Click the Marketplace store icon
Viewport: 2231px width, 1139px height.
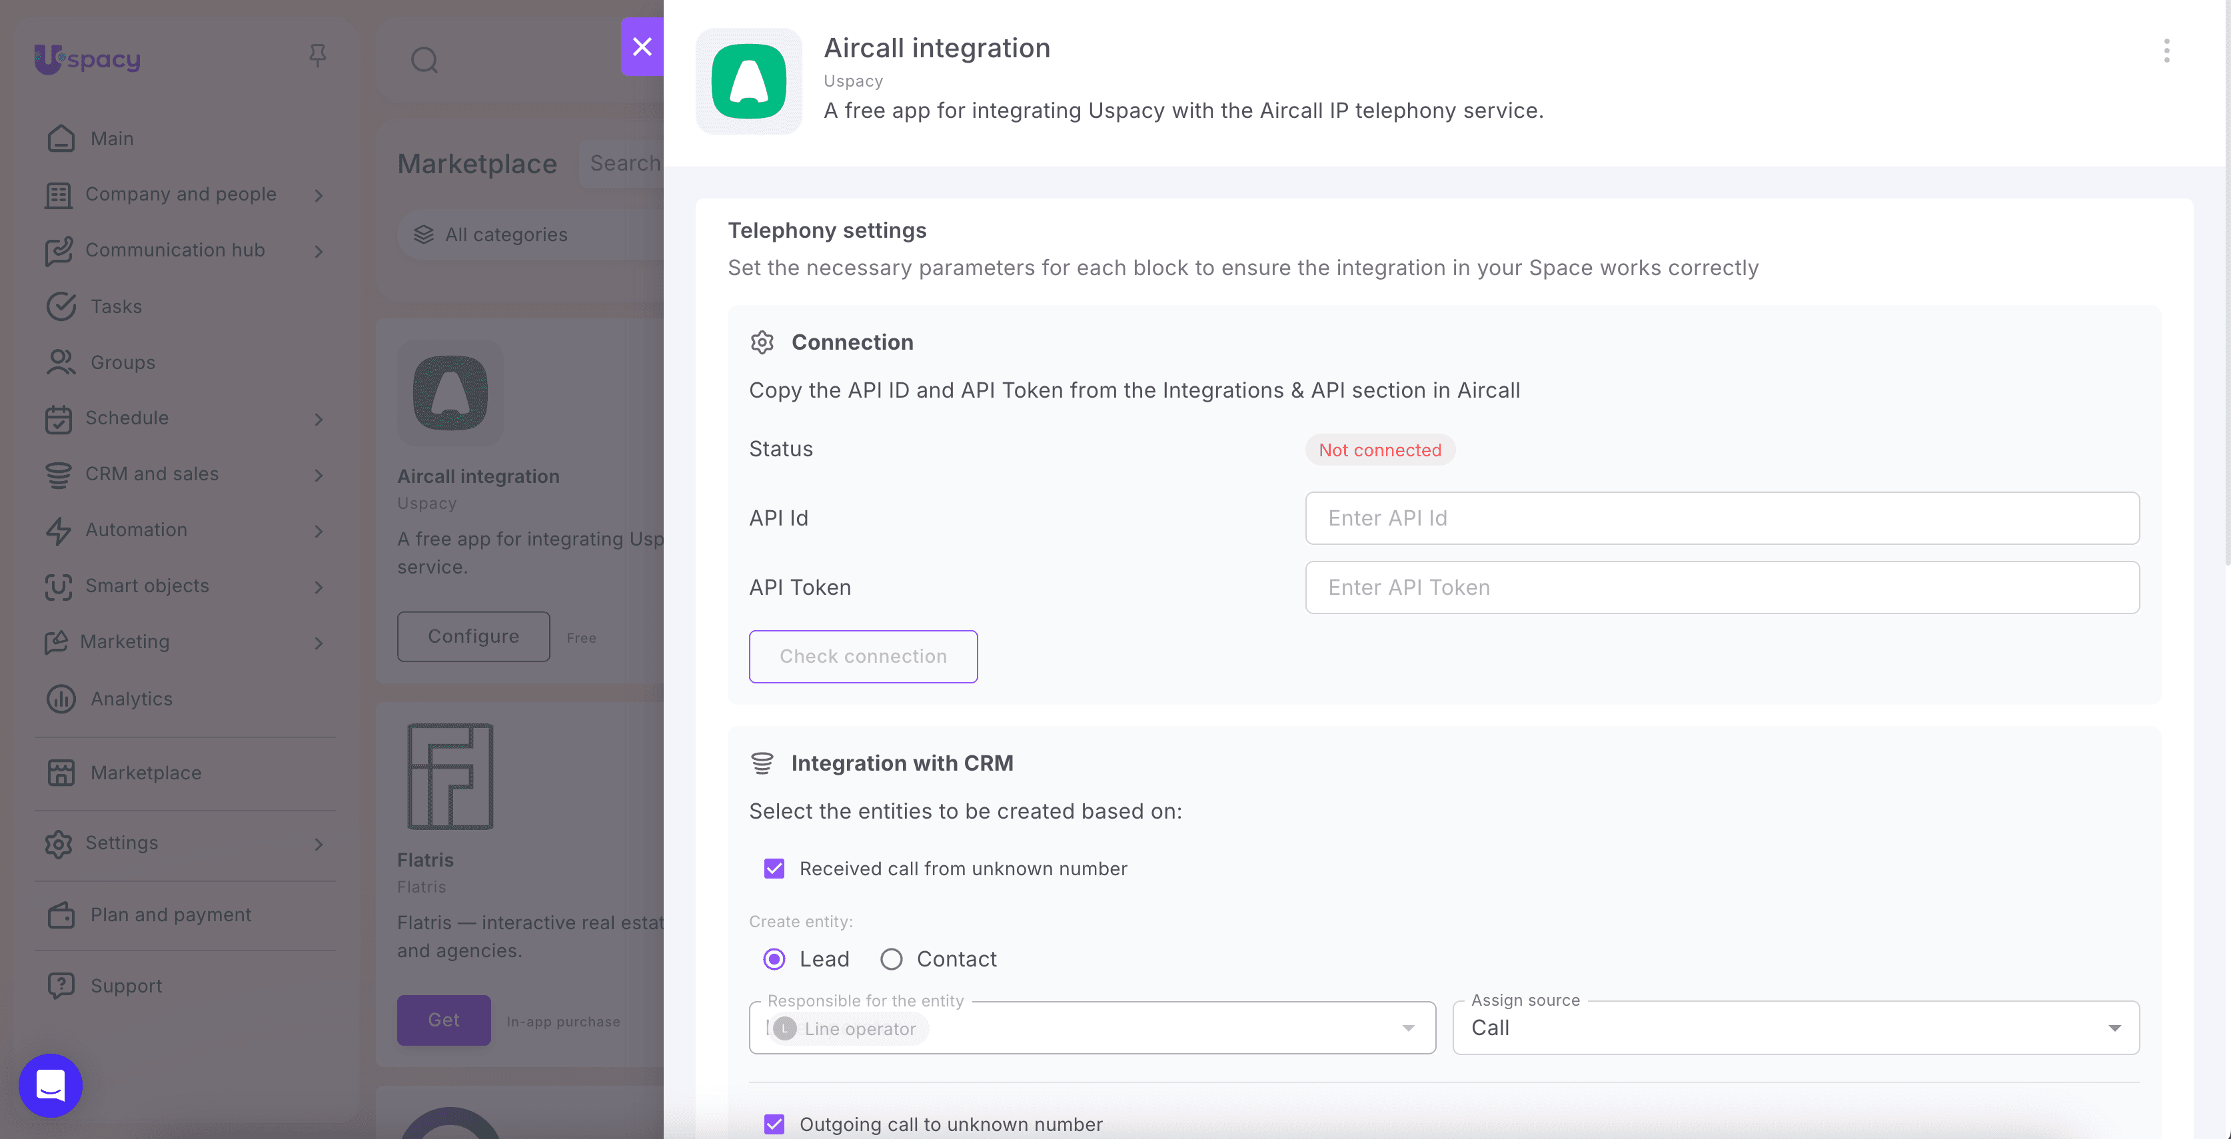click(x=61, y=773)
